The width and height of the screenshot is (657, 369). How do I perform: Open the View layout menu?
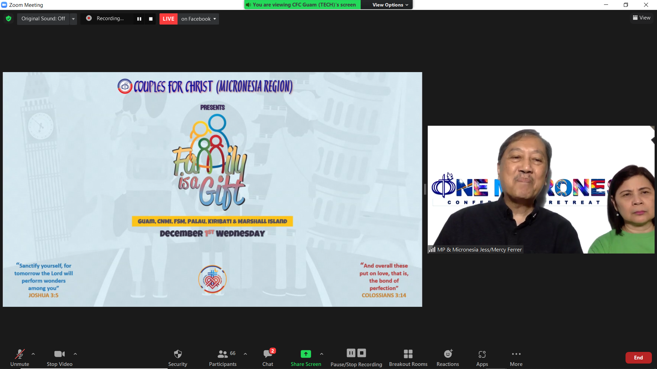point(642,18)
